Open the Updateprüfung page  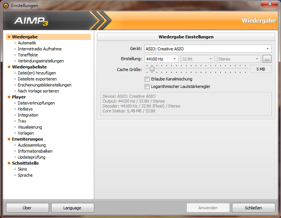click(x=32, y=157)
